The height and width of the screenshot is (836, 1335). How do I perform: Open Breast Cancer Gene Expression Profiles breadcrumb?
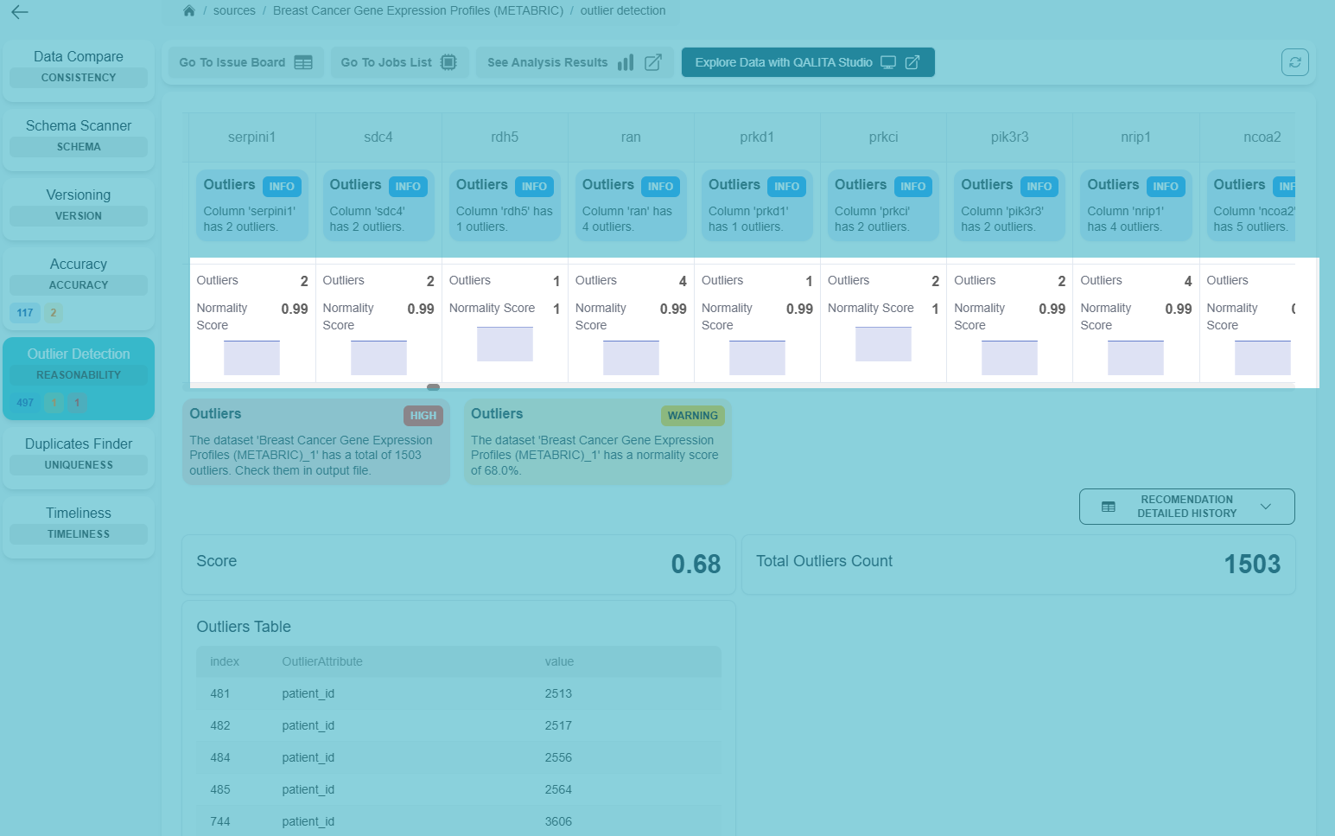tap(417, 11)
